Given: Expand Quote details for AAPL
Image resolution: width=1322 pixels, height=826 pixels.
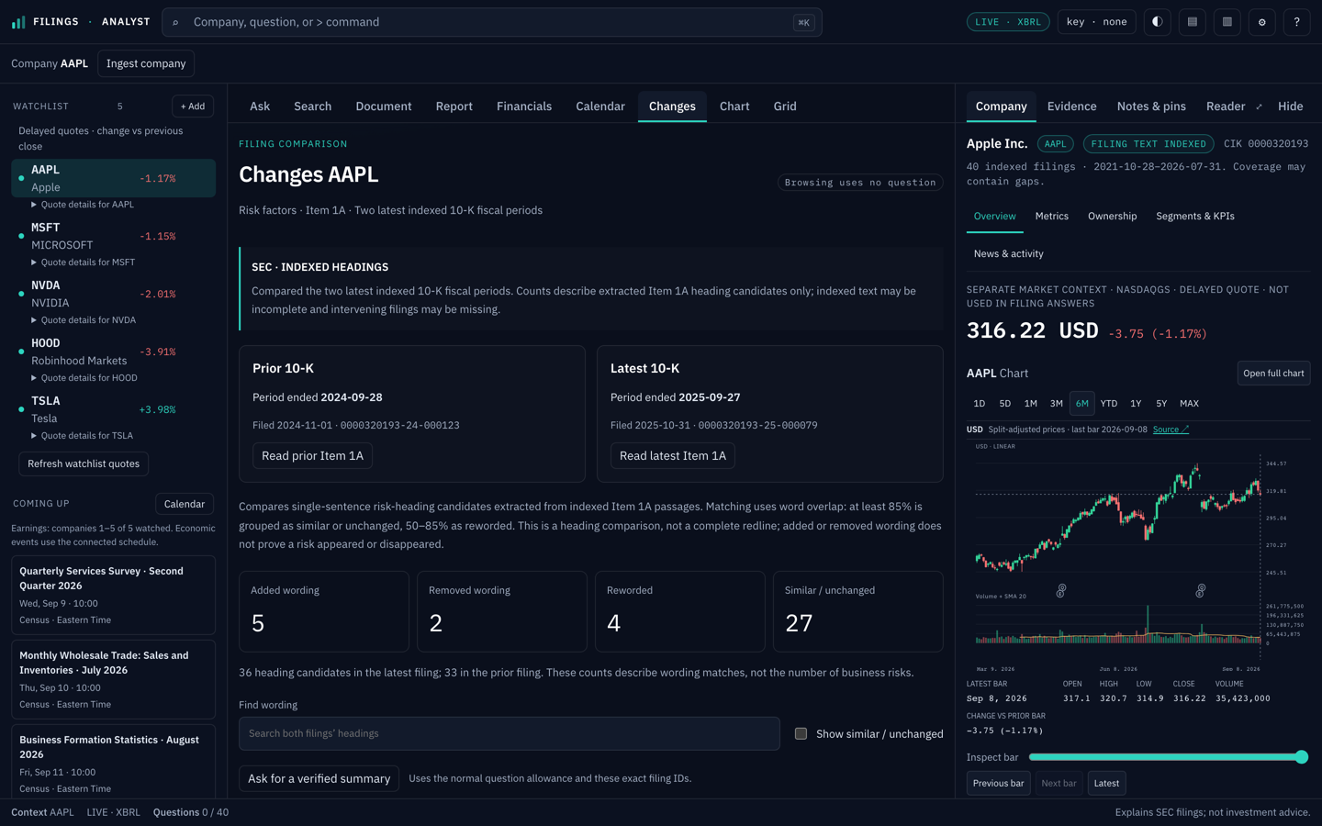Looking at the screenshot, I should [x=83, y=205].
